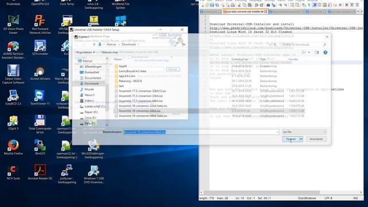The width and height of the screenshot is (368, 207).
Task: Click the Notepad++ horizontal scrollbar
Action: point(262,192)
